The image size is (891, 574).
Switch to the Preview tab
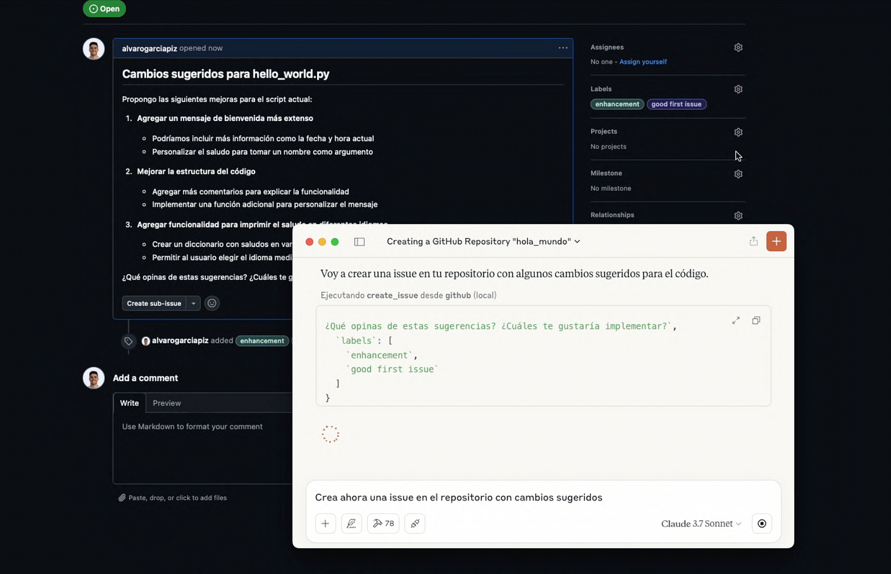coord(166,403)
